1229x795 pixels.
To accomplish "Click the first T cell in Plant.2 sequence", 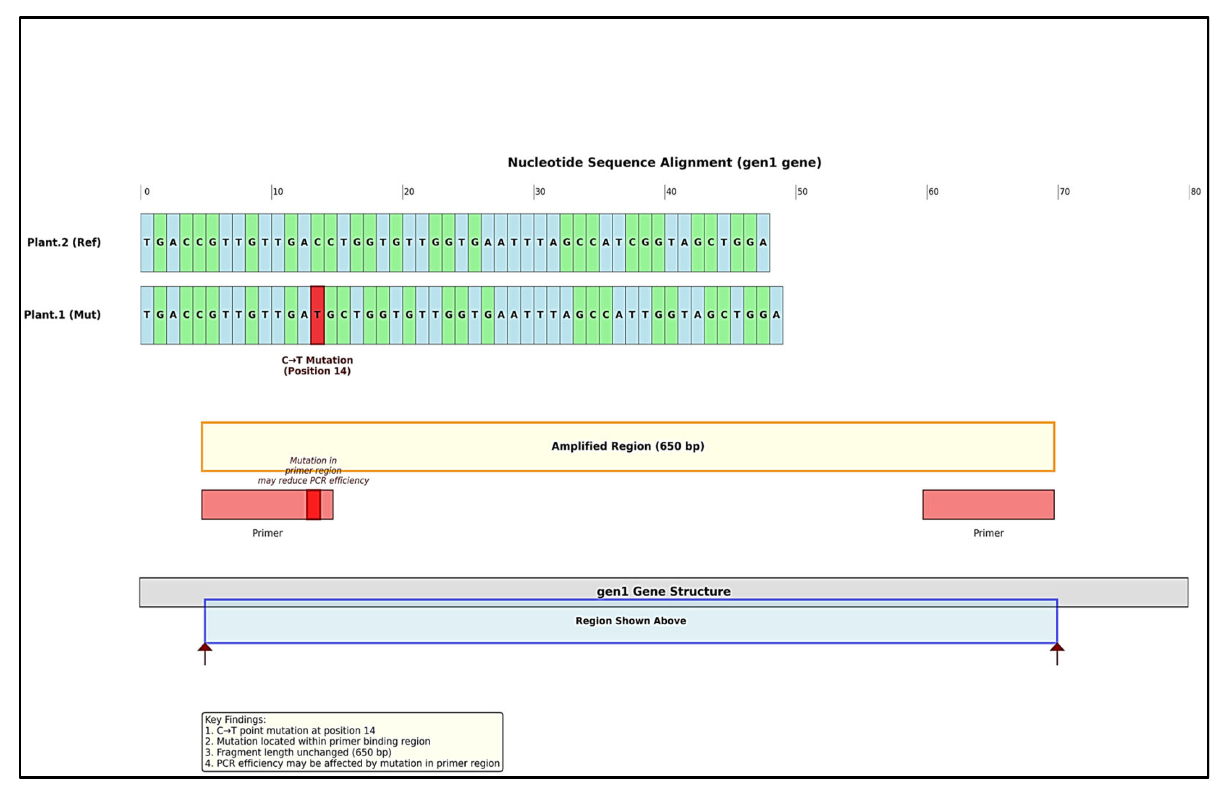I will tap(147, 243).
